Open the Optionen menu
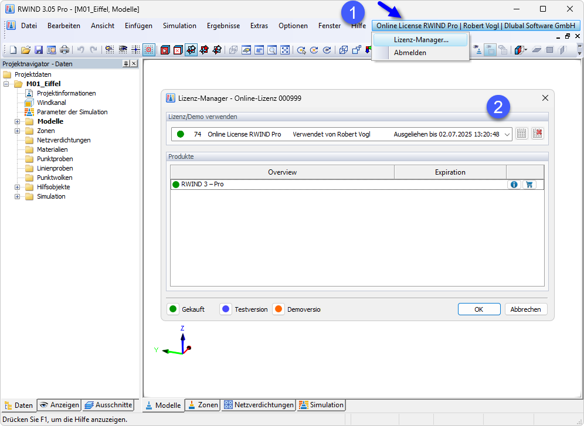Screen dimensions: 584x426 pos(293,26)
